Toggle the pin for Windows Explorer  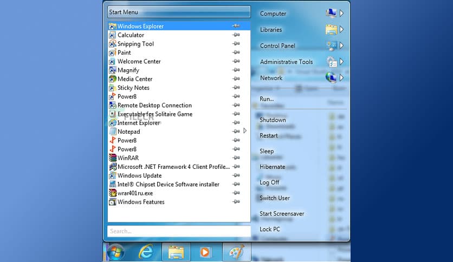point(236,26)
